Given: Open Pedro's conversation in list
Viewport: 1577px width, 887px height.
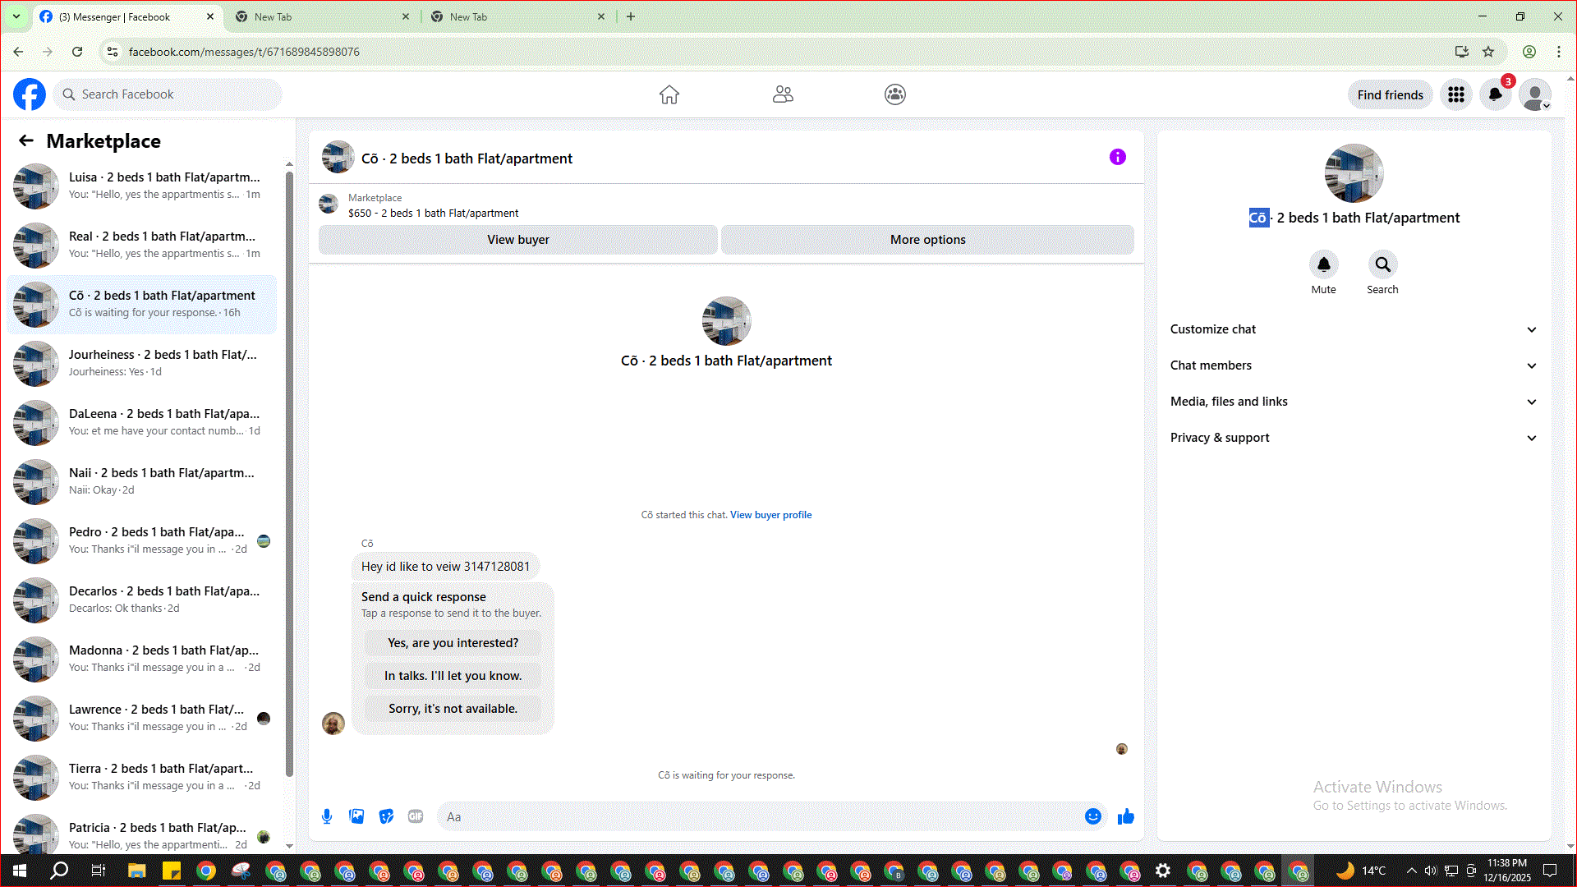Looking at the screenshot, I should pos(142,541).
